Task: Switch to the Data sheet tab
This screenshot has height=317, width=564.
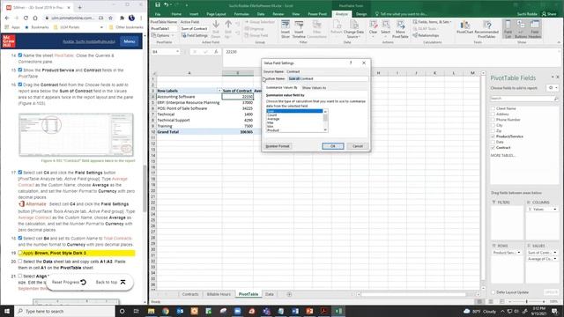Action: [x=270, y=294]
